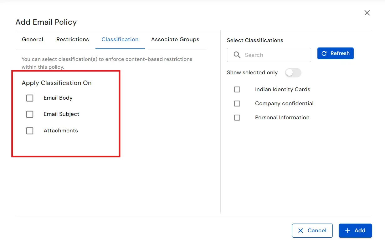This screenshot has width=385, height=242.
Task: Click the plus icon inside the Add button
Action: tap(347, 230)
